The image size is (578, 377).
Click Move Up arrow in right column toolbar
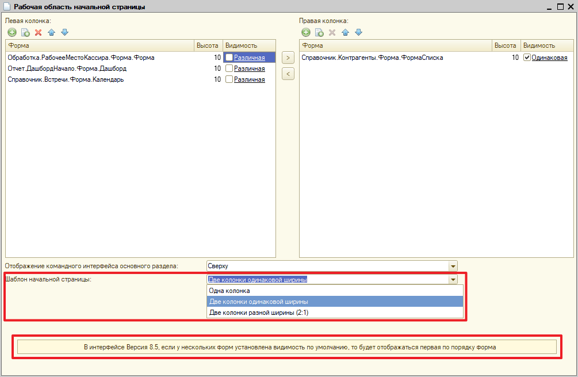(346, 32)
